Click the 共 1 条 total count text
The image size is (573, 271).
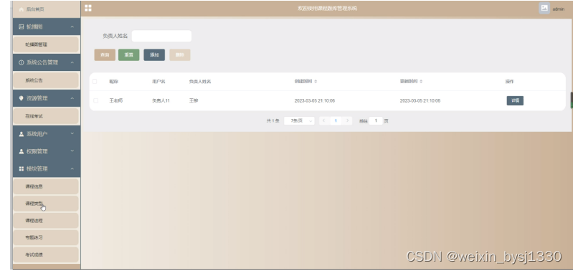pyautogui.click(x=273, y=120)
